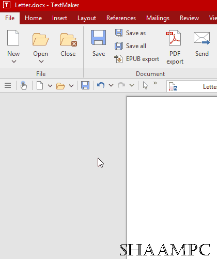This screenshot has width=217, height=259.
Task: Expand the quick toolbar Open dropdown arrow
Action: (x=71, y=85)
